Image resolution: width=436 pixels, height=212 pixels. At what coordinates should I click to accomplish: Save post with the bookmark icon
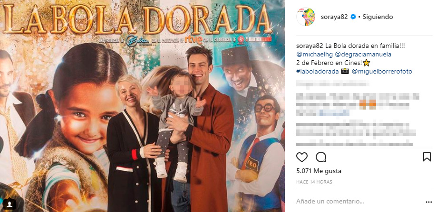tap(427, 157)
